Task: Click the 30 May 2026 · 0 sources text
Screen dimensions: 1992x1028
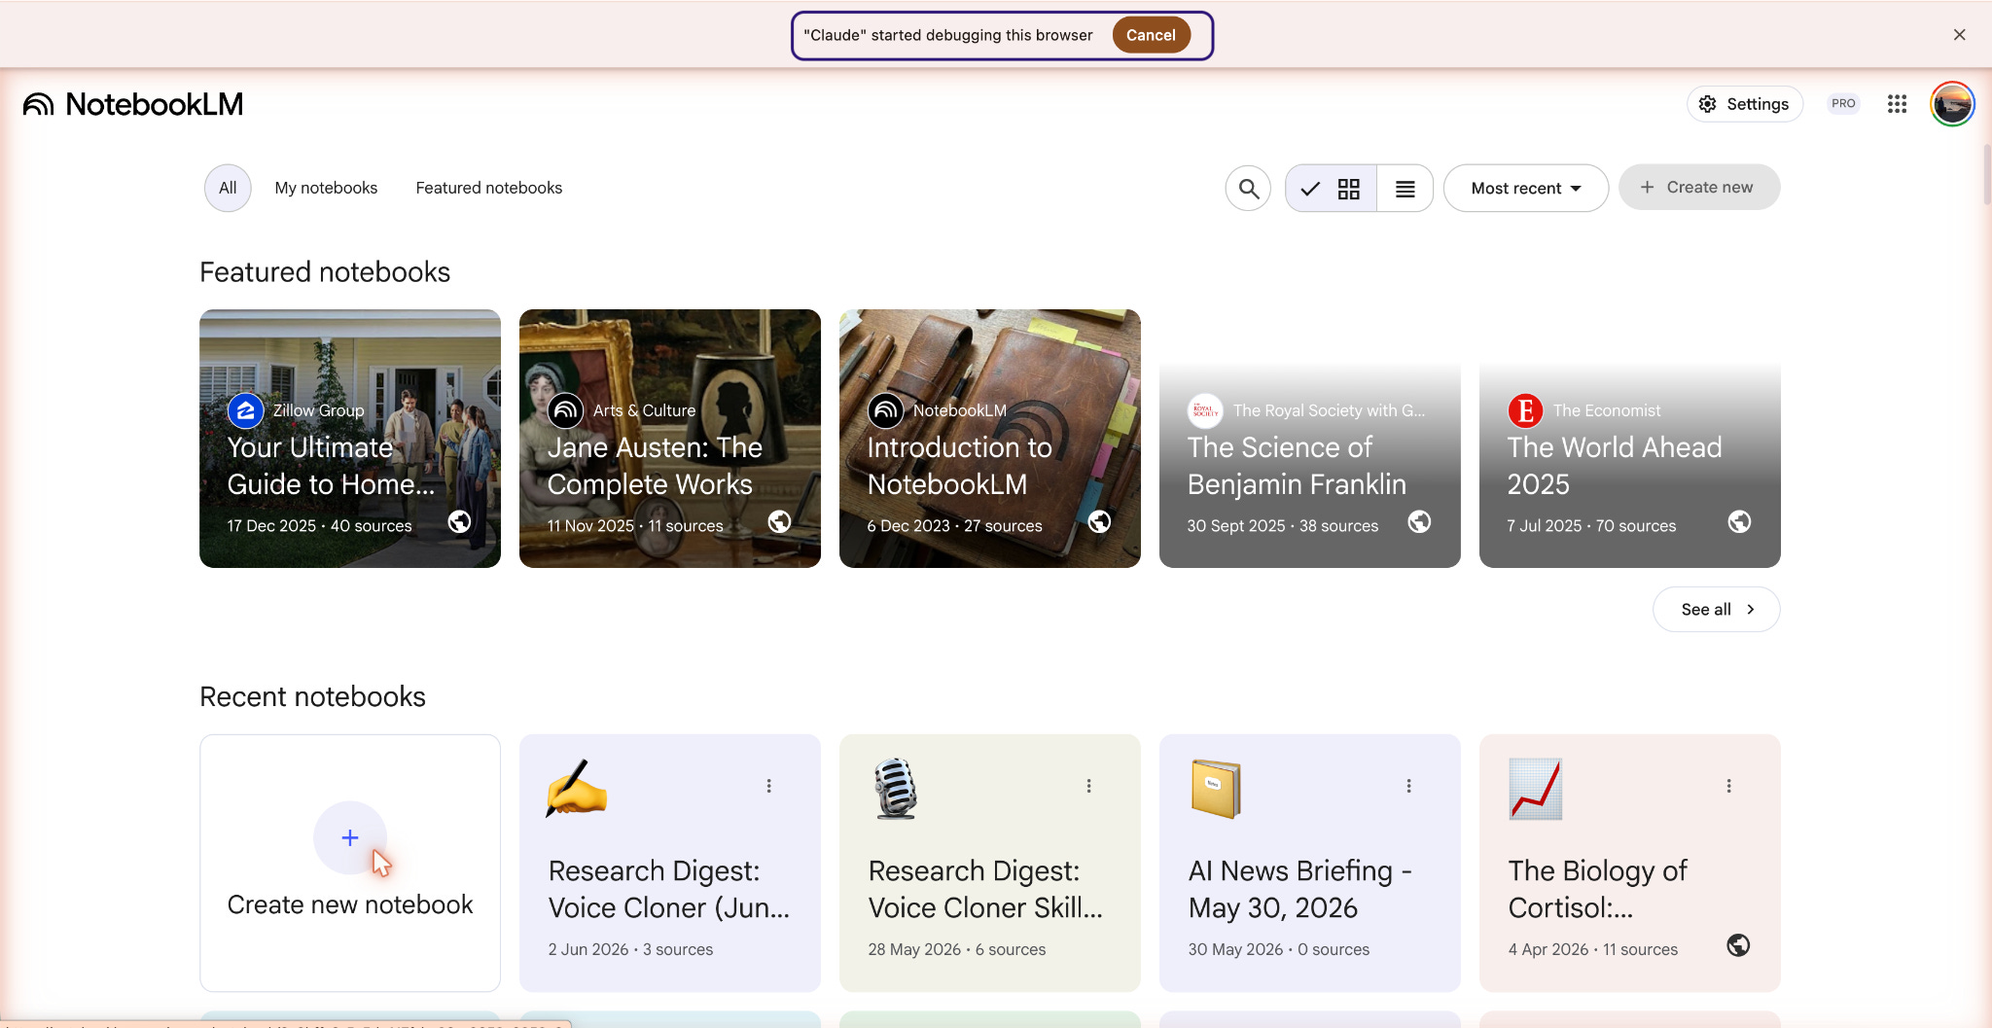Action: coord(1279,949)
